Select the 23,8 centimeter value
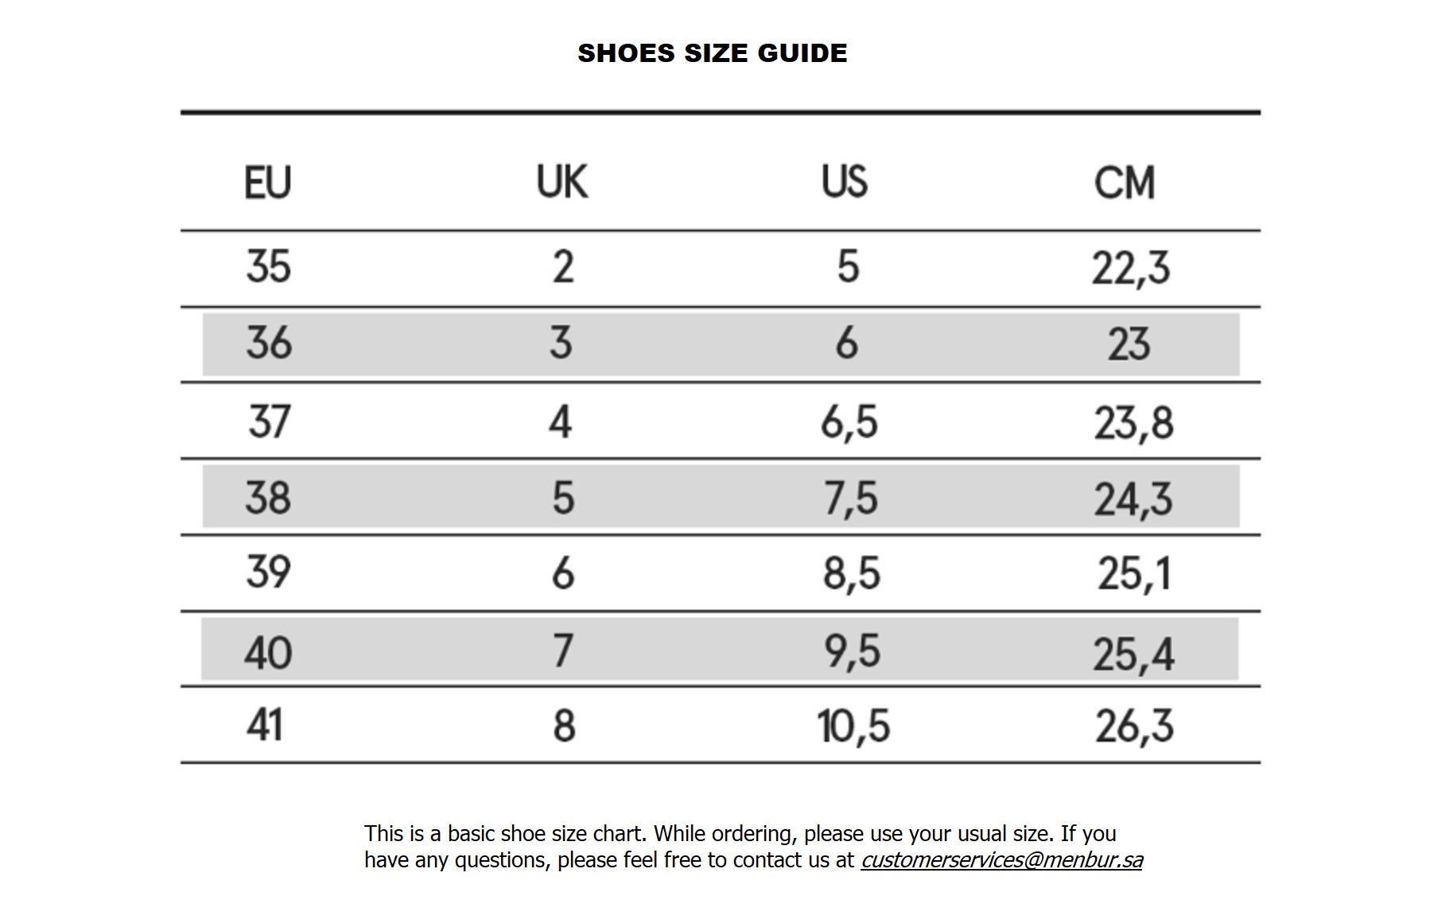Viewport: 1430px width, 923px height. (x=1134, y=423)
